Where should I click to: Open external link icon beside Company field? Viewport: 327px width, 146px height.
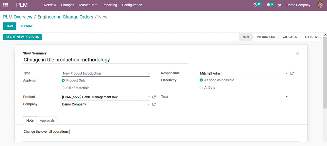coord(154,104)
